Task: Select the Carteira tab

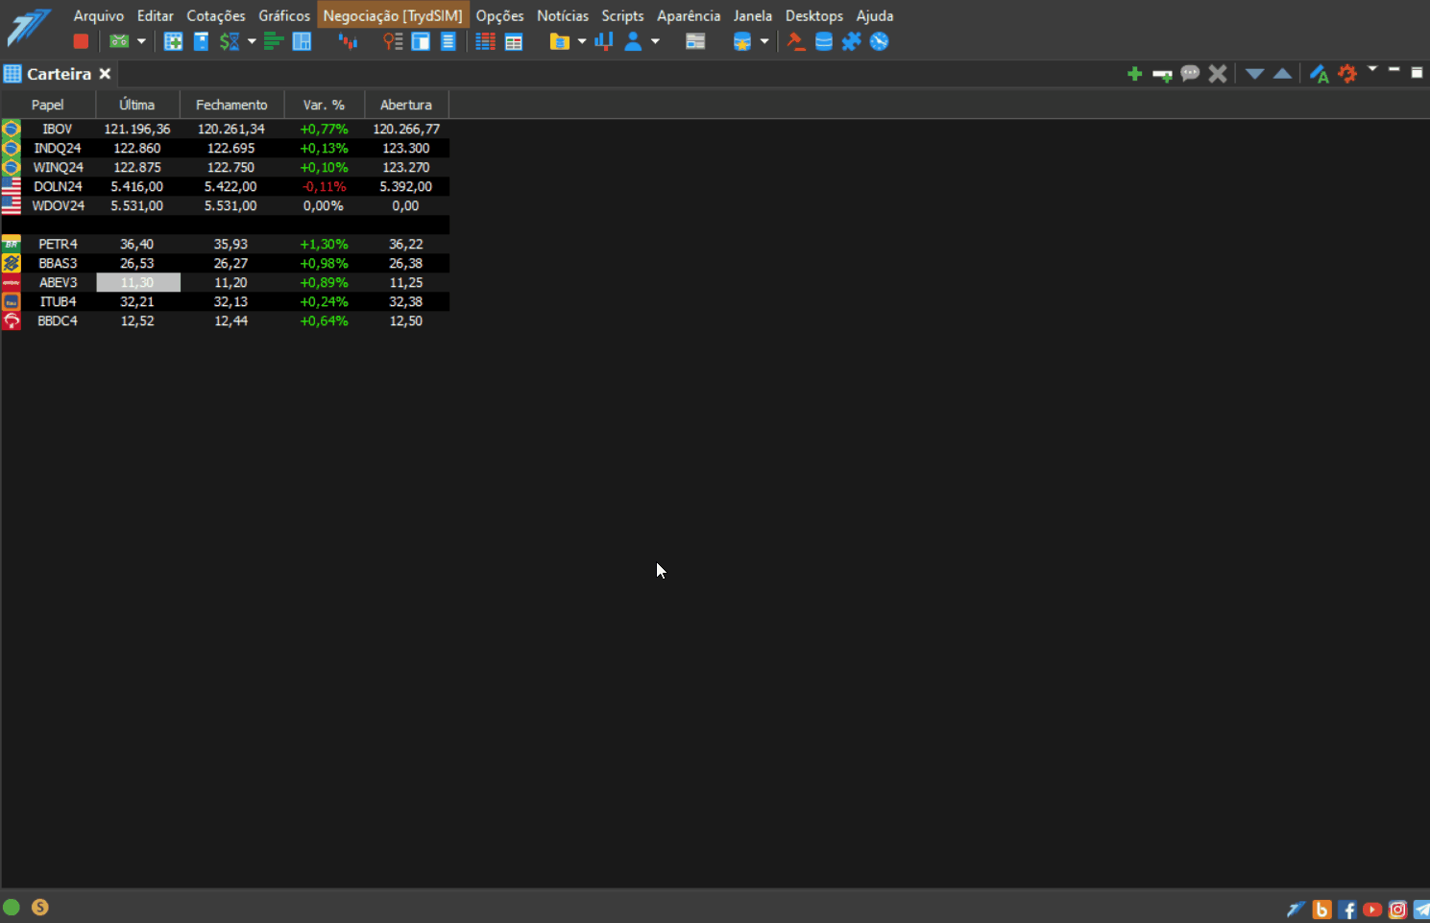Action: [59, 74]
